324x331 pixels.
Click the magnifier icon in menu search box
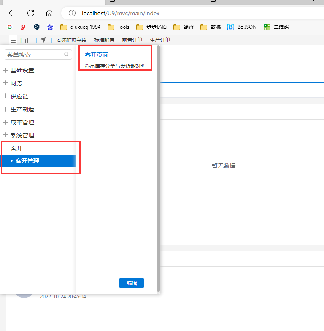coord(66,55)
